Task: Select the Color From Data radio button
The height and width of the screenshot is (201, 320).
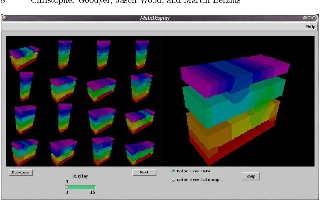Action: tap(174, 171)
